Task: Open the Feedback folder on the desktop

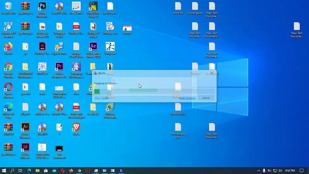Action: click(93, 109)
